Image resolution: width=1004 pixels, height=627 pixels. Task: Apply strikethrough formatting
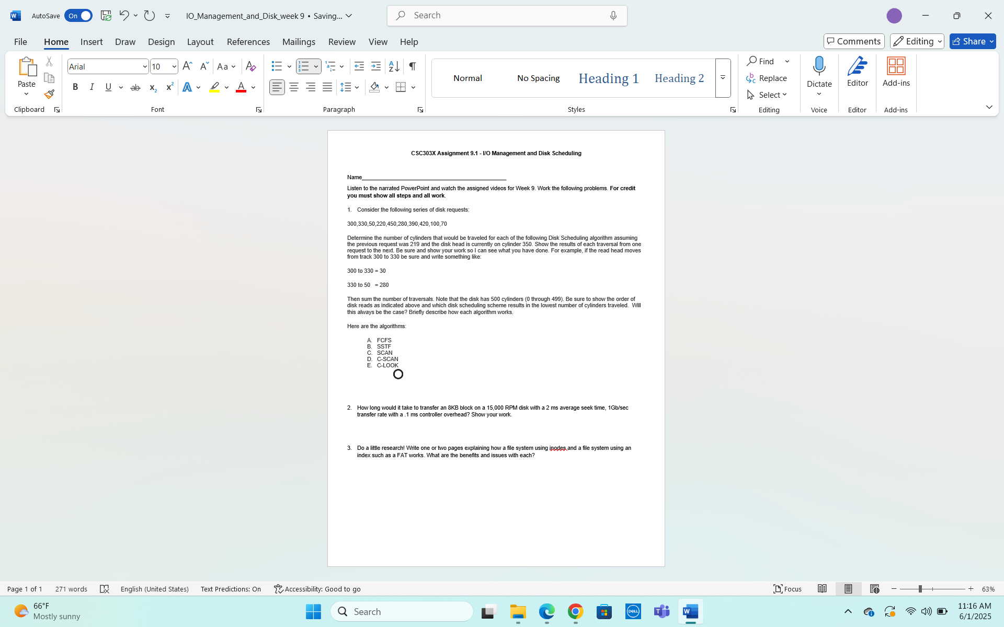(135, 87)
